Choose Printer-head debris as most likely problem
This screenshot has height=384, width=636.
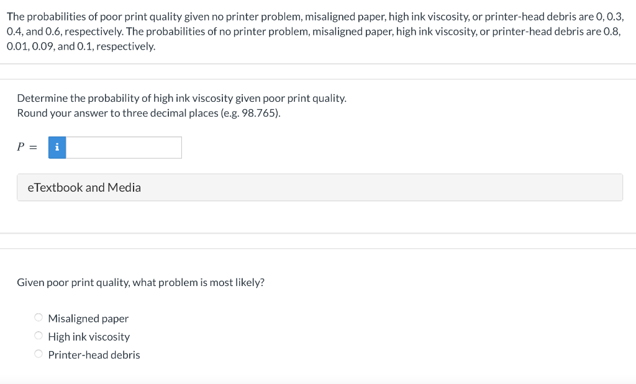(39, 353)
